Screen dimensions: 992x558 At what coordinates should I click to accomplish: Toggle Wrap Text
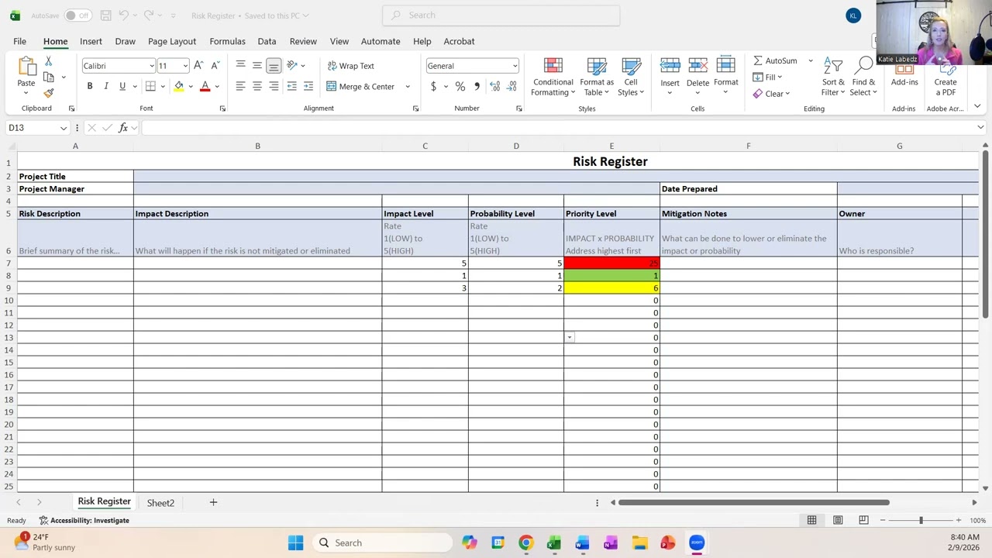[x=350, y=66]
